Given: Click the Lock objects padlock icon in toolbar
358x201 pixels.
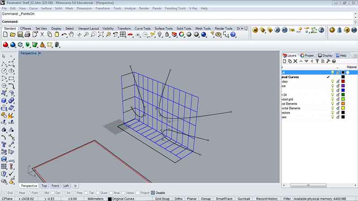Looking at the screenshot, I should (167, 35).
